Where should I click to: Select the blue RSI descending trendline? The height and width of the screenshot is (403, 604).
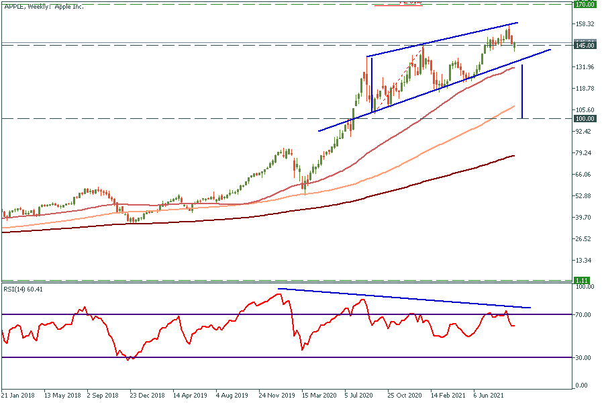(x=403, y=298)
